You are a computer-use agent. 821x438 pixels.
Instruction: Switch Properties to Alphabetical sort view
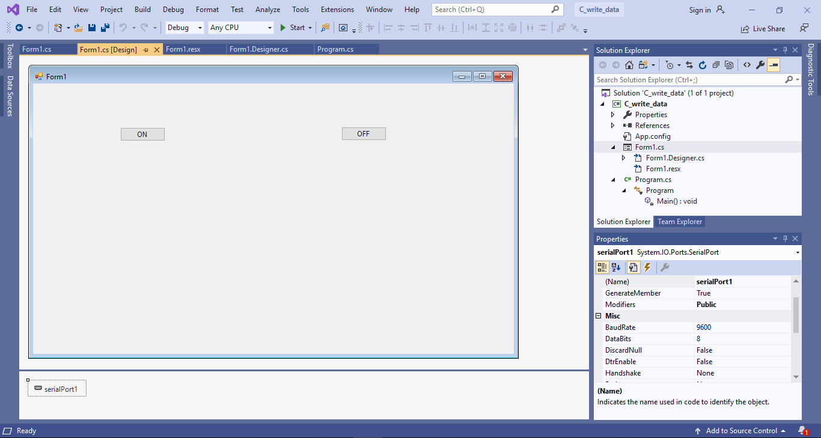pos(617,267)
